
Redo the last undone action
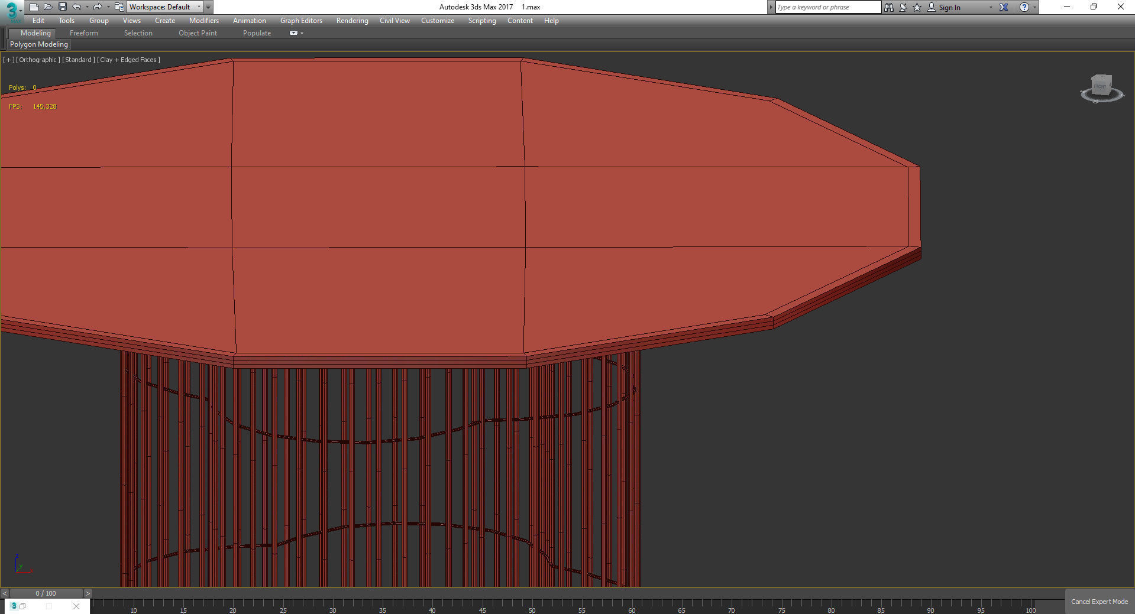(98, 7)
